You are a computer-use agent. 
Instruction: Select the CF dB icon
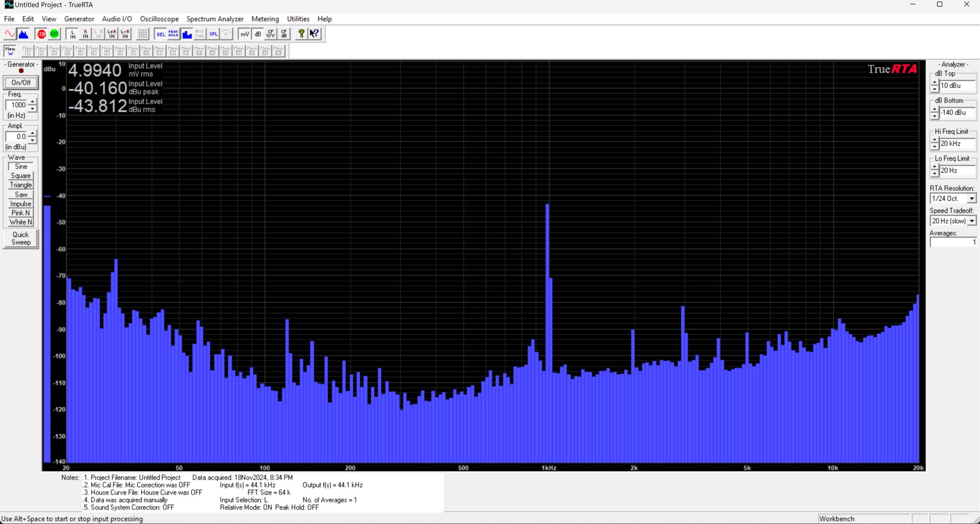click(x=284, y=34)
